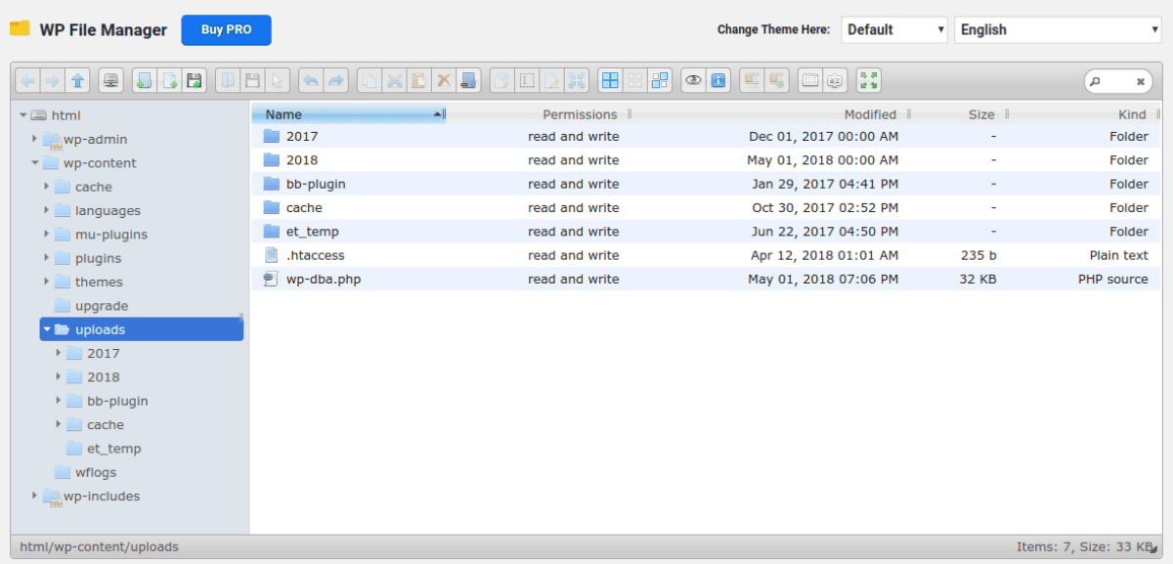Screen dimensions: 1173x564
Task: Click the blue get info icon
Action: coord(717,81)
